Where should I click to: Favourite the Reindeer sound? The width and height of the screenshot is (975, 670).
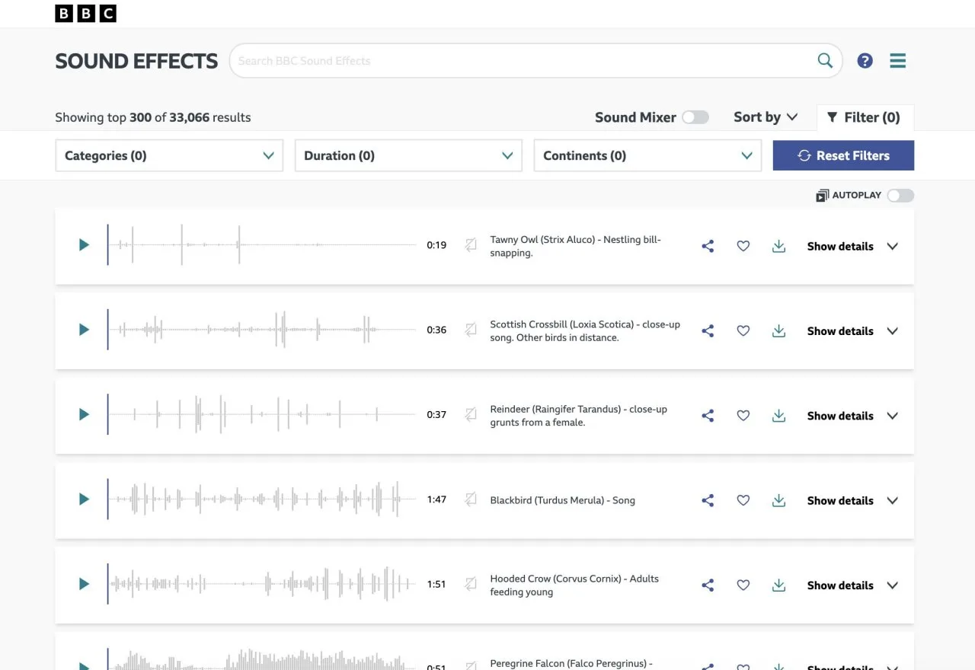coord(743,416)
